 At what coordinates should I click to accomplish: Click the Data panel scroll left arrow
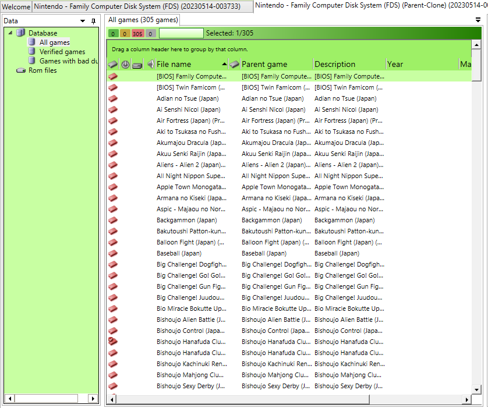click(x=10, y=398)
